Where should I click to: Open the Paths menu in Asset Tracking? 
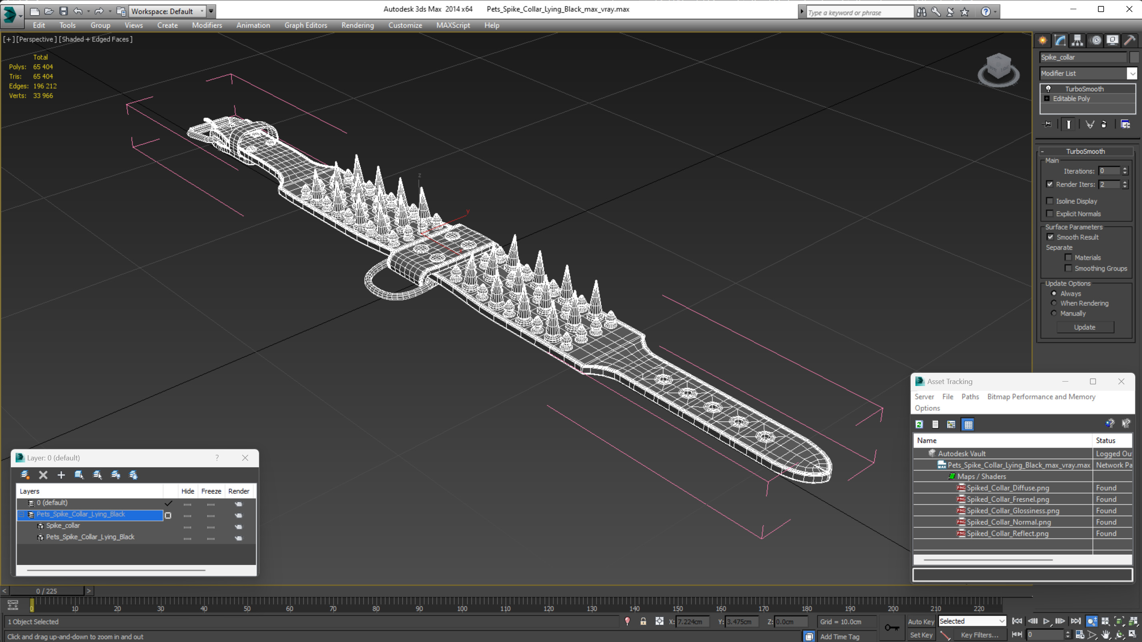click(969, 396)
